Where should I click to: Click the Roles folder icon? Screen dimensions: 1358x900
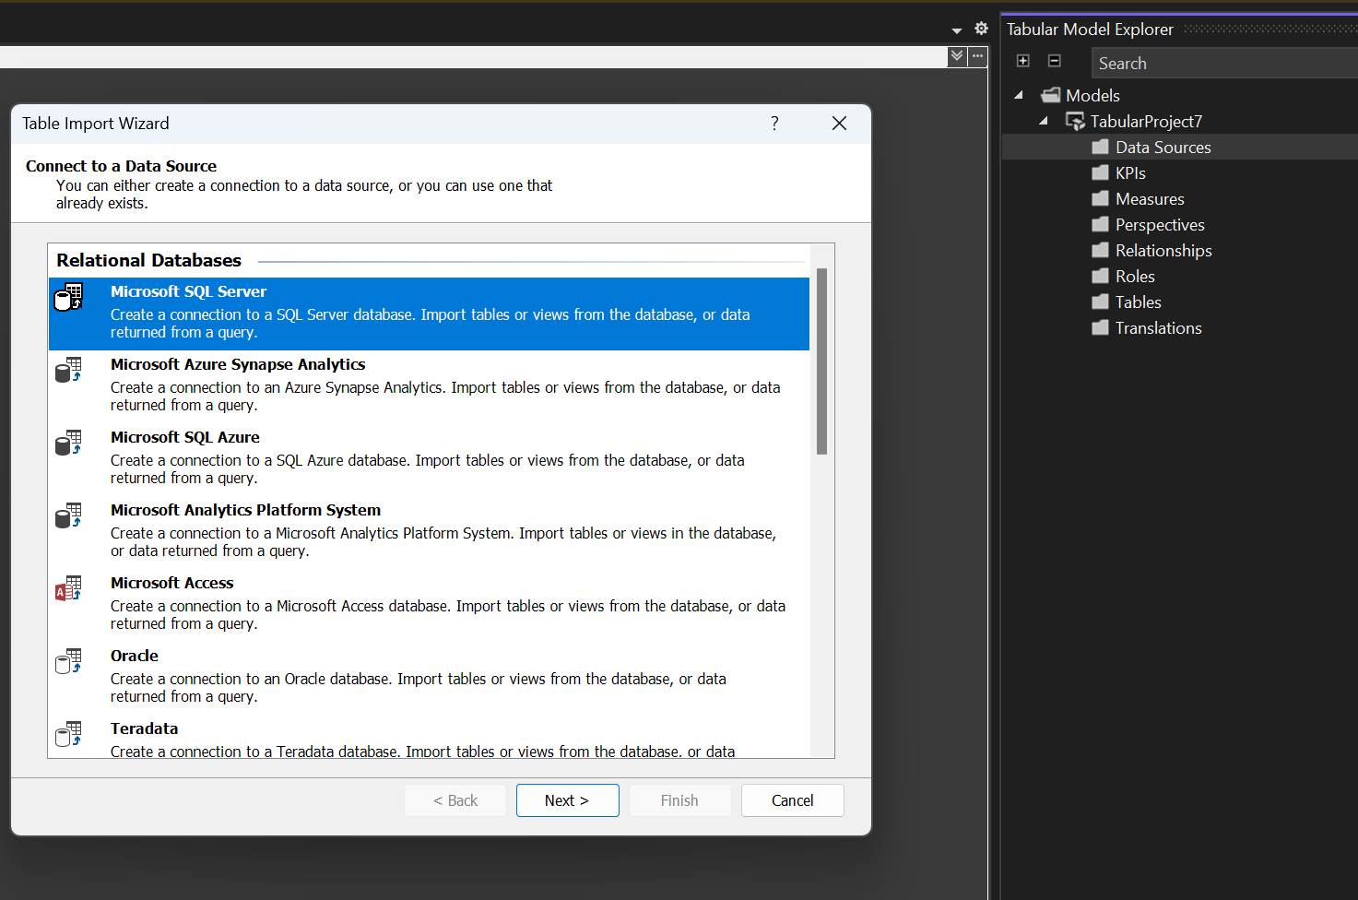[1100, 276]
